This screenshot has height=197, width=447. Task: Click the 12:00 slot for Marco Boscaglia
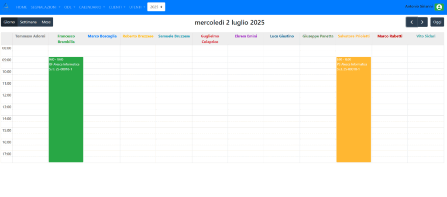102,95
